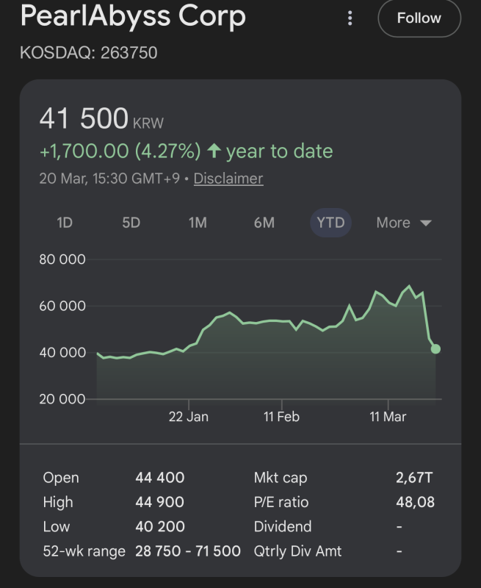Viewport: 481px width, 588px height.
Task: Click the 22 Jan axis date marker
Action: point(189,417)
